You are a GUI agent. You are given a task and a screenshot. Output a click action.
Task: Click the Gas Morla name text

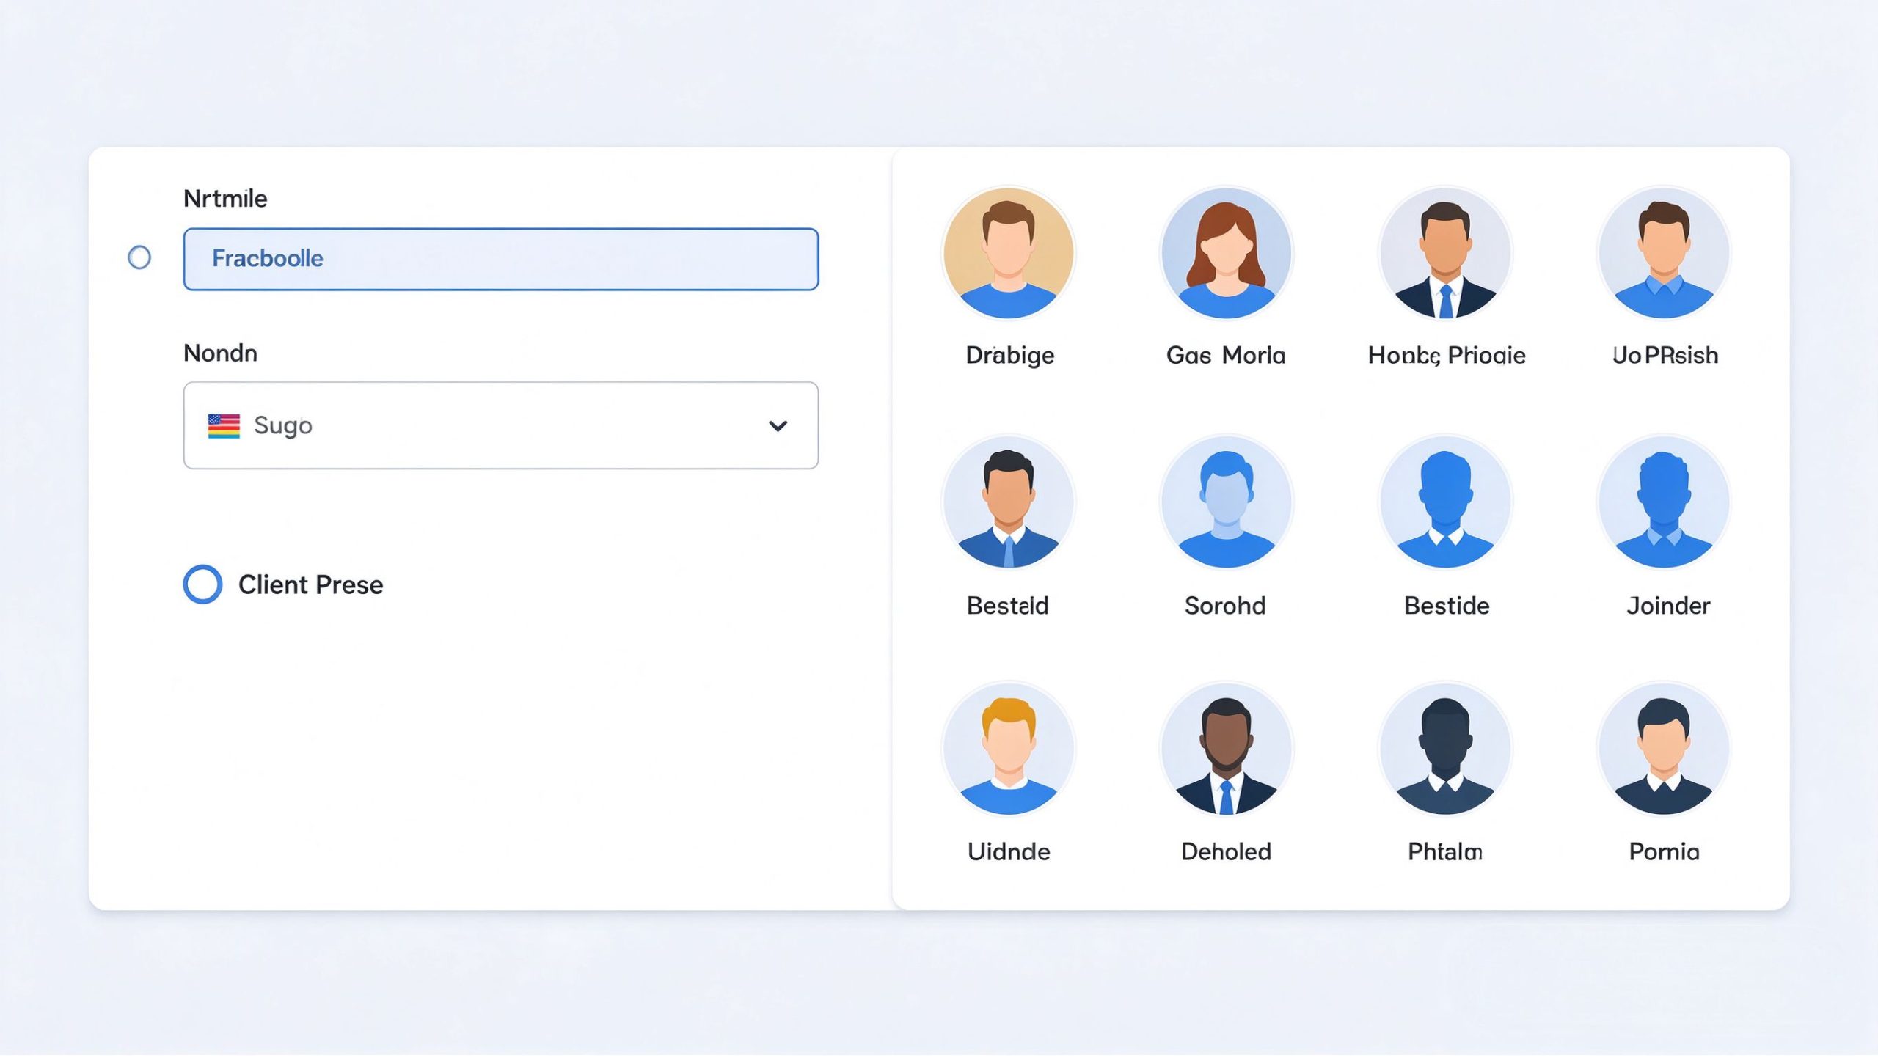[1226, 356]
